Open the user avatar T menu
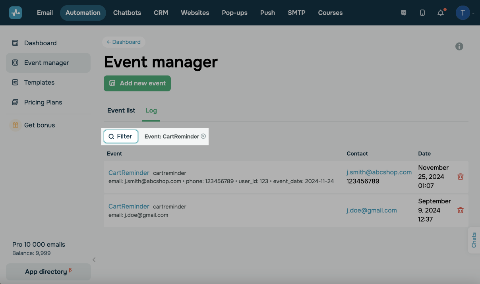 pos(463,13)
